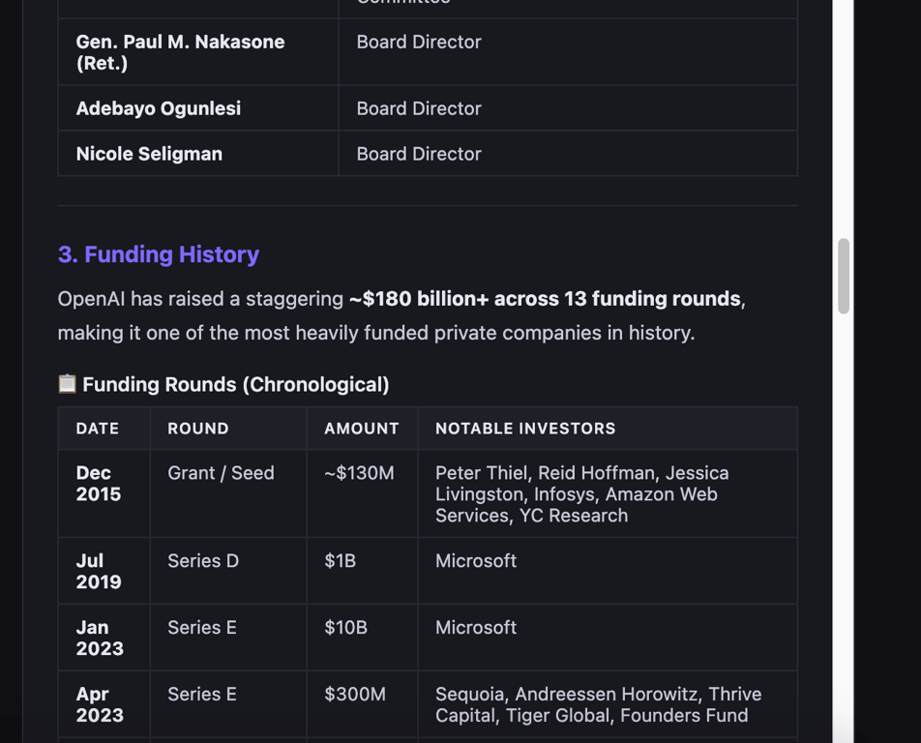Viewport: 921px width, 743px height.
Task: Click the Adebayo Ogunlesi name cell
Action: pos(198,108)
